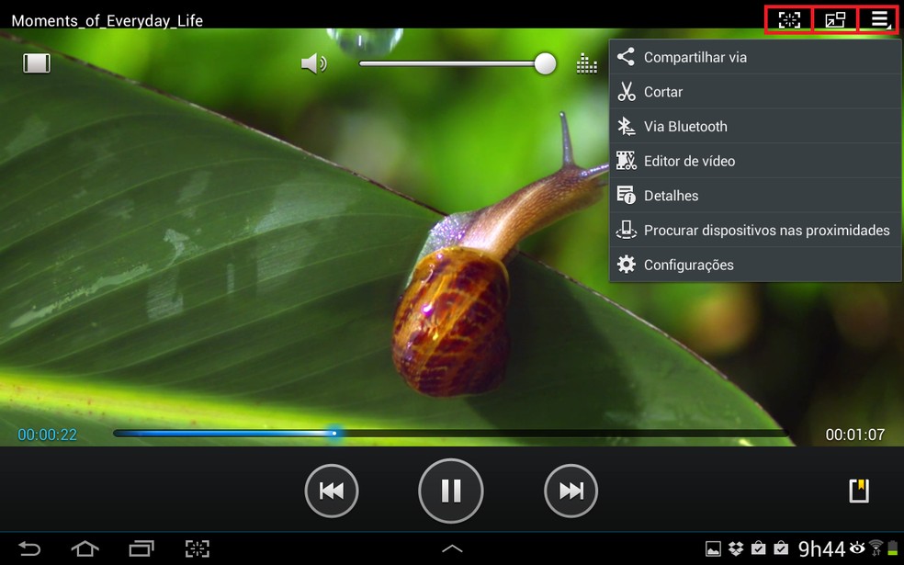The image size is (904, 565).
Task: Mute audio with the speaker icon
Action: (313, 63)
